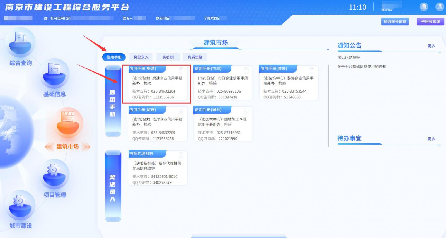
Task: Open 更多 link in 通知公告
Action: 431,46
